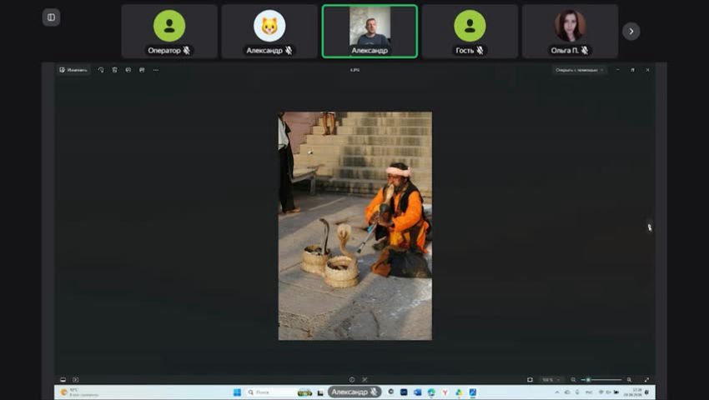709x400 pixels.
Task: Adjust the zoom slider
Action: (x=601, y=380)
